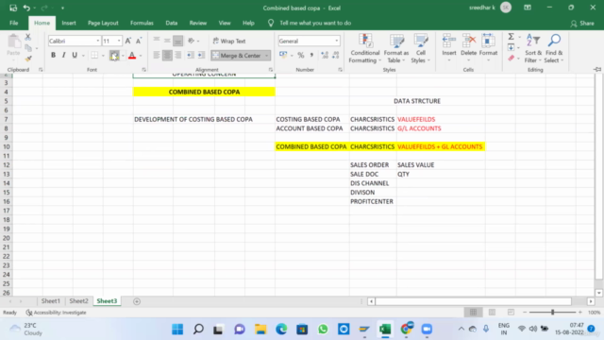Open the General number format dropdown
Image resolution: width=604 pixels, height=340 pixels.
[x=337, y=41]
